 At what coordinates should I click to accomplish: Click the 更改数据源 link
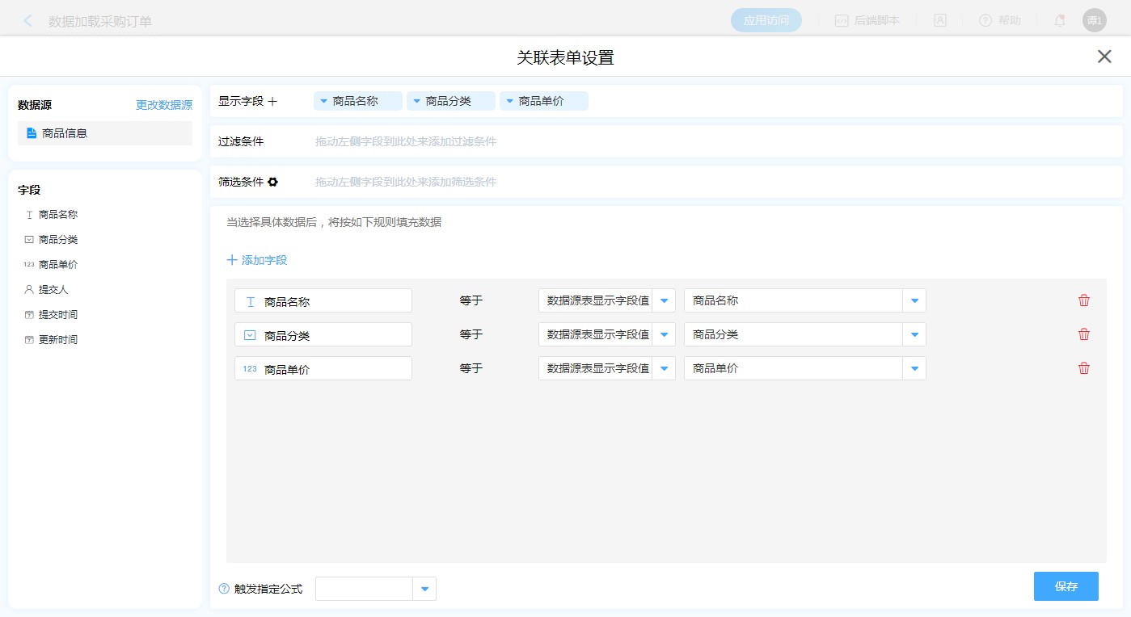point(164,105)
